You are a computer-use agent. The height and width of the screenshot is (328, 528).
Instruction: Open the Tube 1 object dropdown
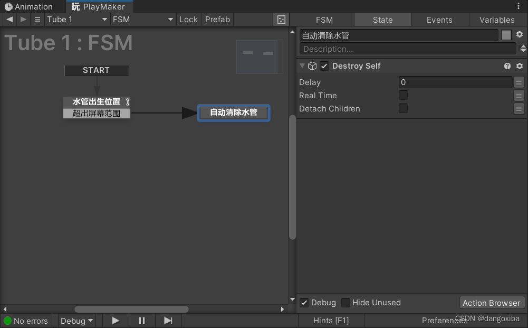pyautogui.click(x=77, y=20)
